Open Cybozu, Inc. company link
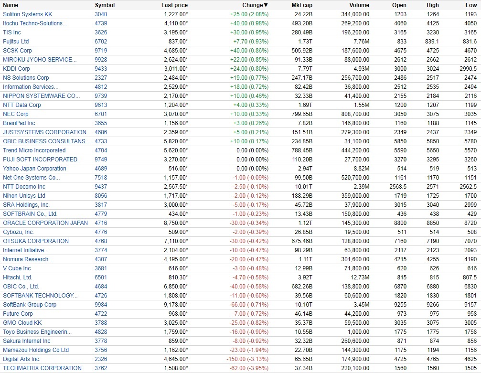 click(18, 232)
